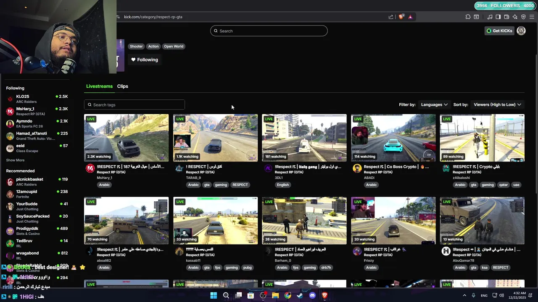Open Chrome from the taskbar
Image resolution: width=538 pixels, height=302 pixels.
tap(287, 295)
